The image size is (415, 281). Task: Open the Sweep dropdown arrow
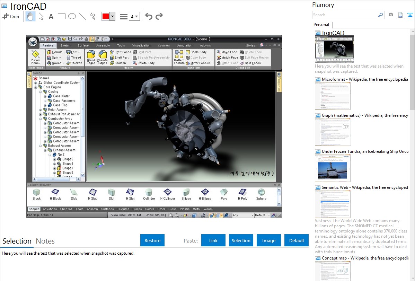63,63
